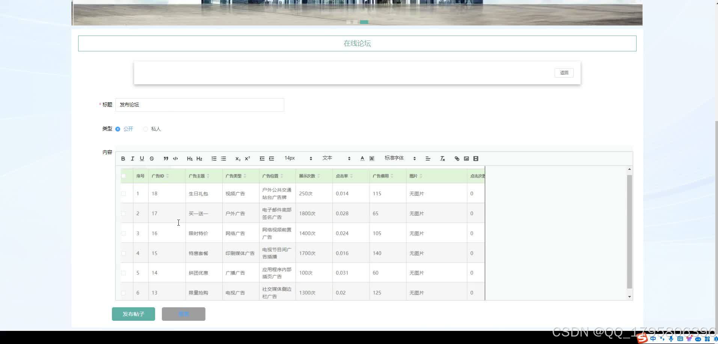Tick the checkbox for row 限量抢购
The height and width of the screenshot is (344, 718).
[x=124, y=293]
